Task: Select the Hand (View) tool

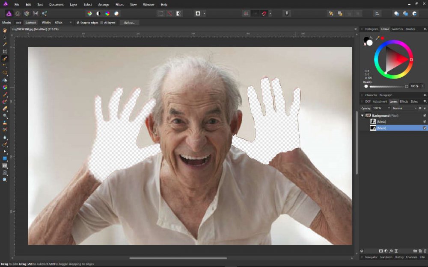Action: (5, 30)
